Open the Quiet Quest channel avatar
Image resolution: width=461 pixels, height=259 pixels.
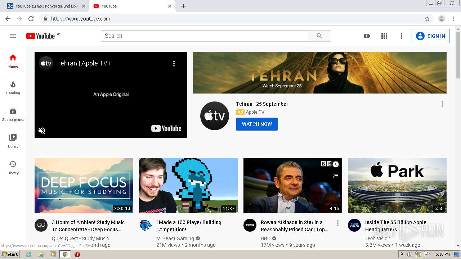(x=41, y=225)
